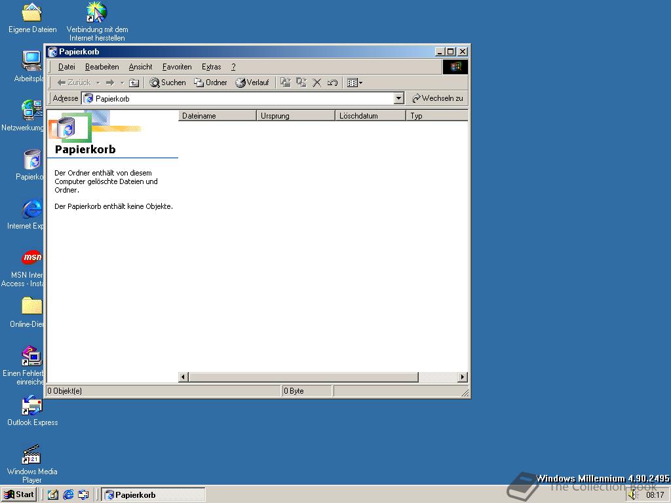Click the Ansichten views icon

(353, 83)
